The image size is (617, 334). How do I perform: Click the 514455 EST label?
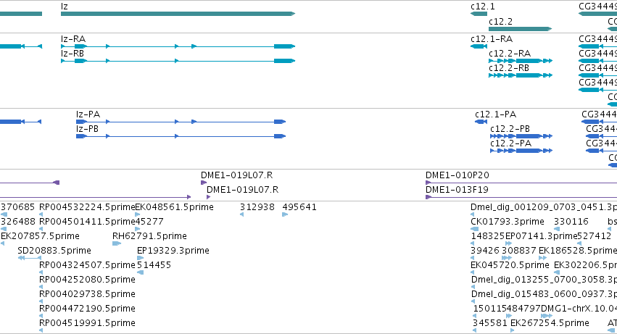coord(154,265)
